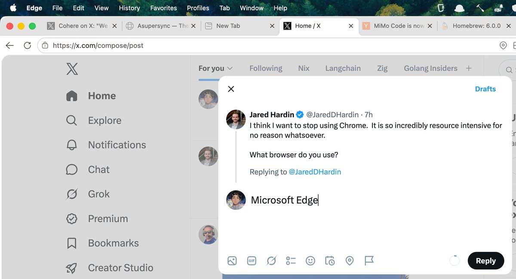Screen dimensions: 516x279
Task: Click the character count progress ring
Action: (x=455, y=261)
